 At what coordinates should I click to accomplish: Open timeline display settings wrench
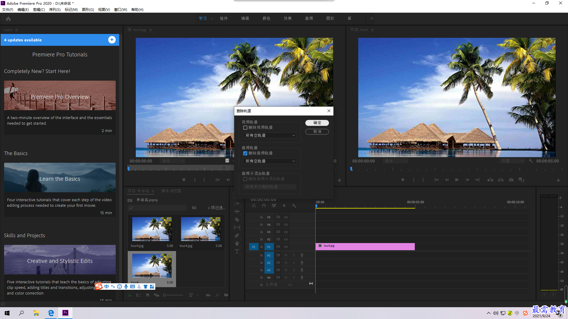[294, 206]
